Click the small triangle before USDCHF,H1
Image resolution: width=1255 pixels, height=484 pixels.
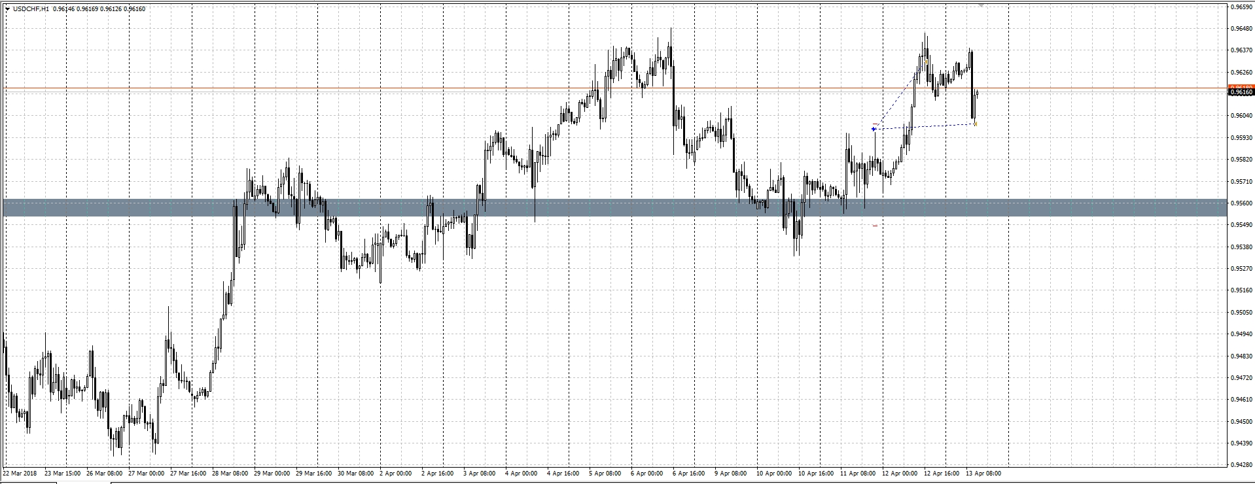tap(7, 9)
